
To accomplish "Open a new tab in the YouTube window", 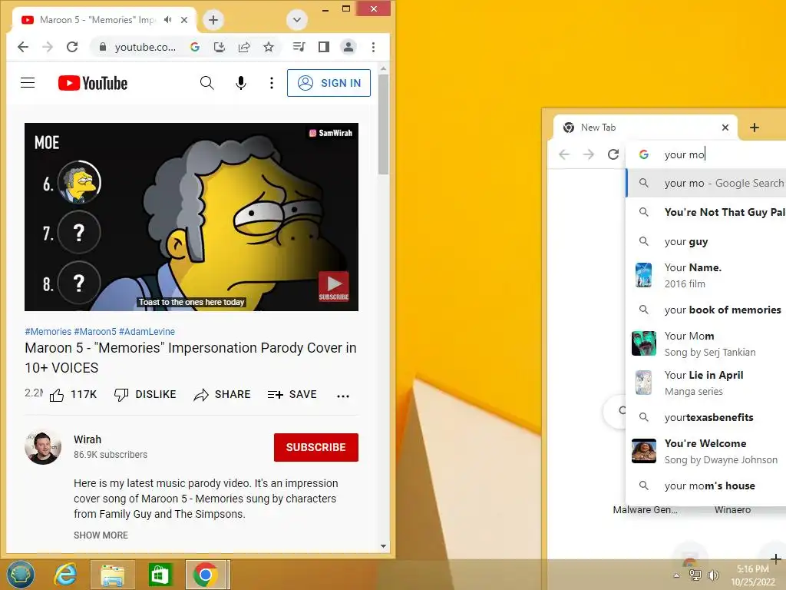I will [213, 19].
